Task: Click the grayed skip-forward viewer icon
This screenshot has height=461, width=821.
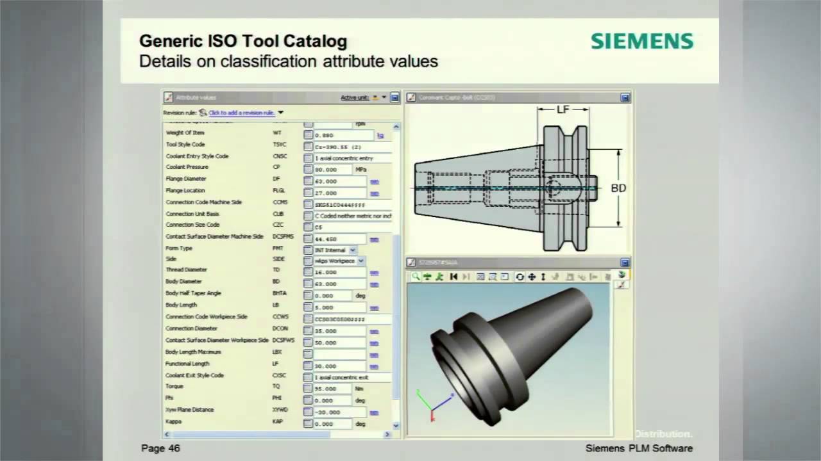Action: pyautogui.click(x=466, y=277)
